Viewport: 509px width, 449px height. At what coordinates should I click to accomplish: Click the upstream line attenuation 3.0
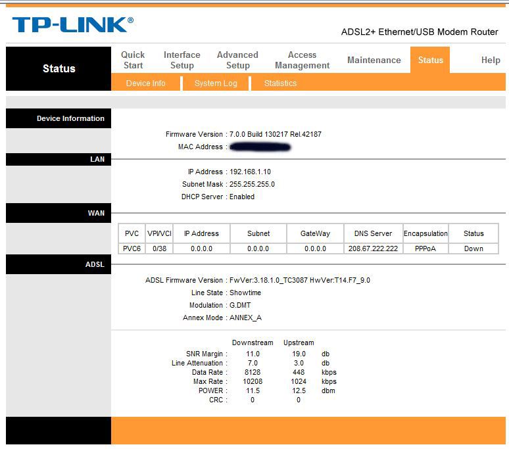299,363
